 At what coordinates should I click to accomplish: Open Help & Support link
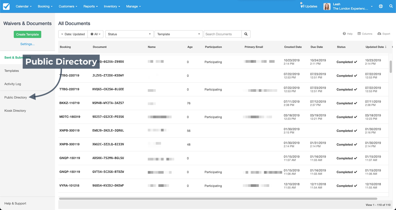[x=15, y=203]
